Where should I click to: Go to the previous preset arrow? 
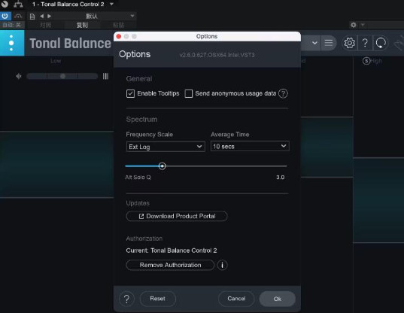click(x=41, y=17)
